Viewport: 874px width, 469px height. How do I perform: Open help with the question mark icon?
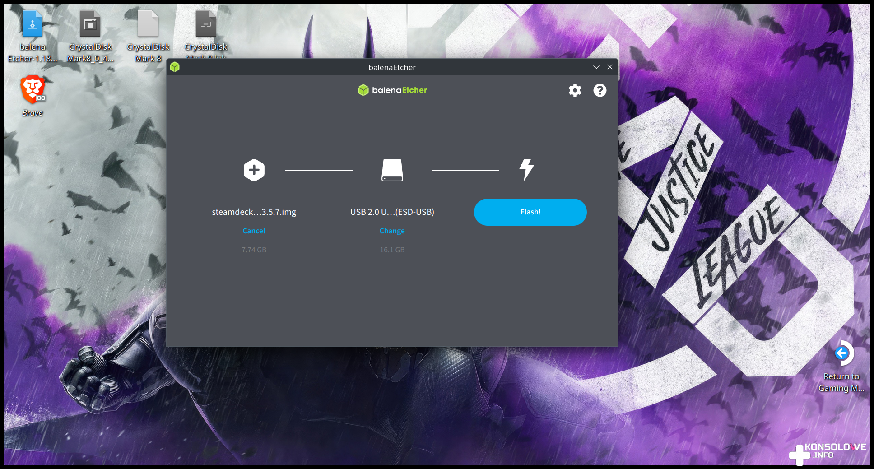coord(600,90)
